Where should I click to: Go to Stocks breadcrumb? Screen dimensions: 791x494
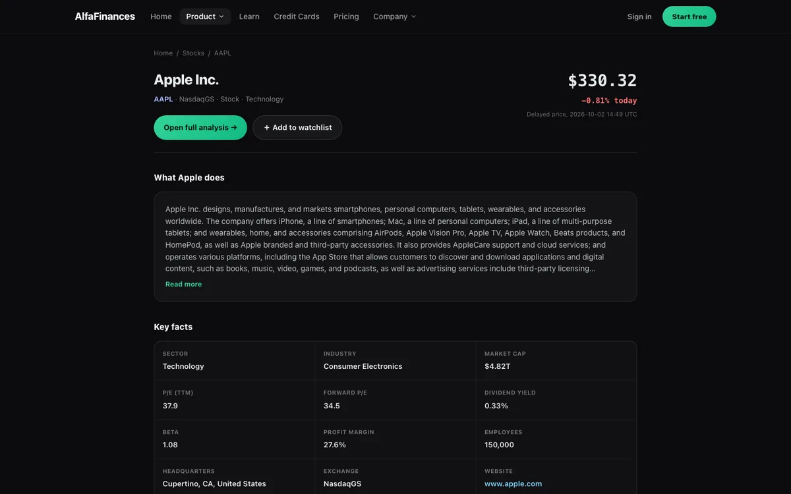(x=193, y=53)
